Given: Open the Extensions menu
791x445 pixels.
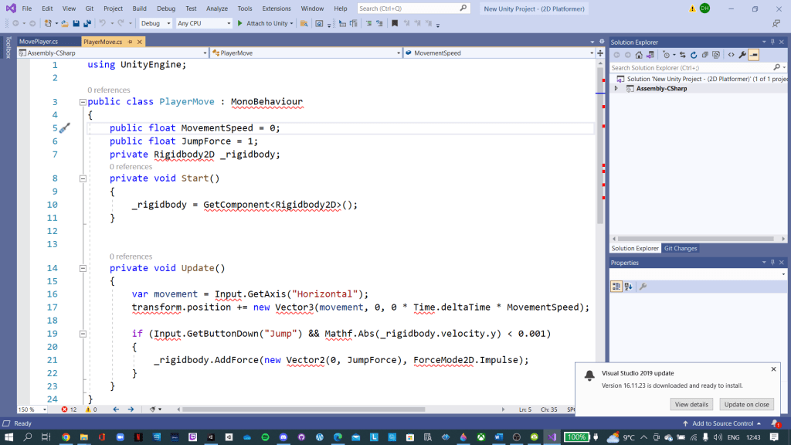Looking at the screenshot, I should click(x=277, y=8).
